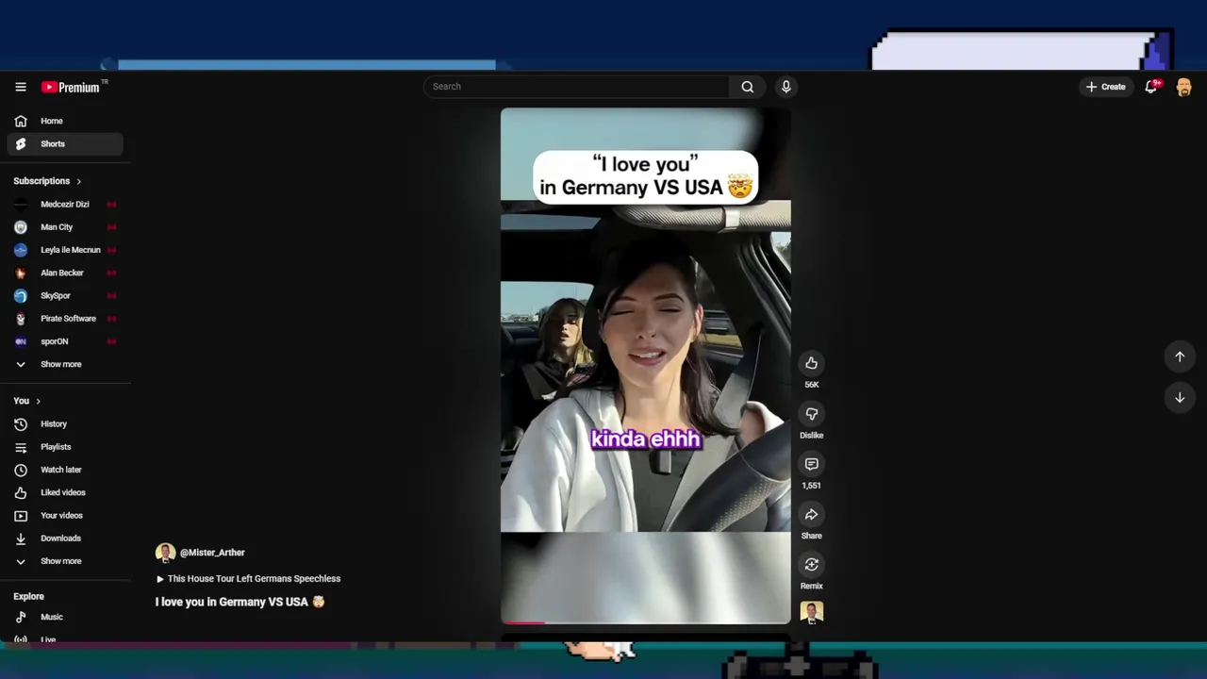The image size is (1207, 679).
Task: Click the Create button
Action: coord(1105,87)
